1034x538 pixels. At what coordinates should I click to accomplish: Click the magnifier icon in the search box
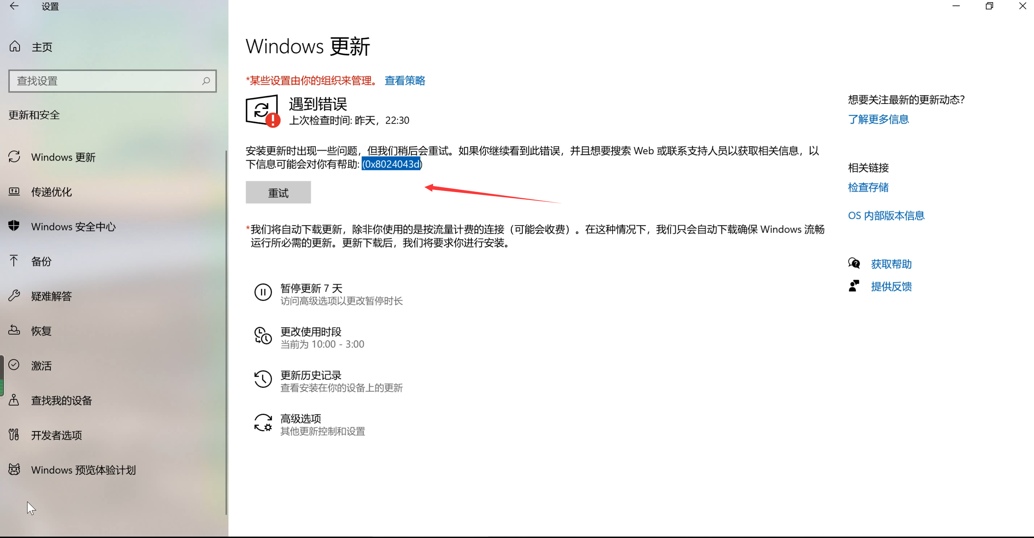205,81
